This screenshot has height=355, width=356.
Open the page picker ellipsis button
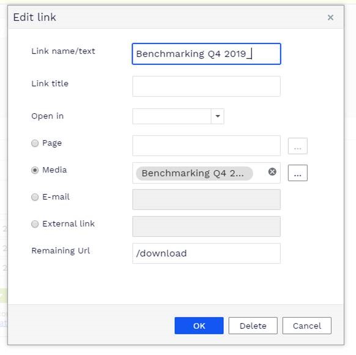click(x=298, y=146)
